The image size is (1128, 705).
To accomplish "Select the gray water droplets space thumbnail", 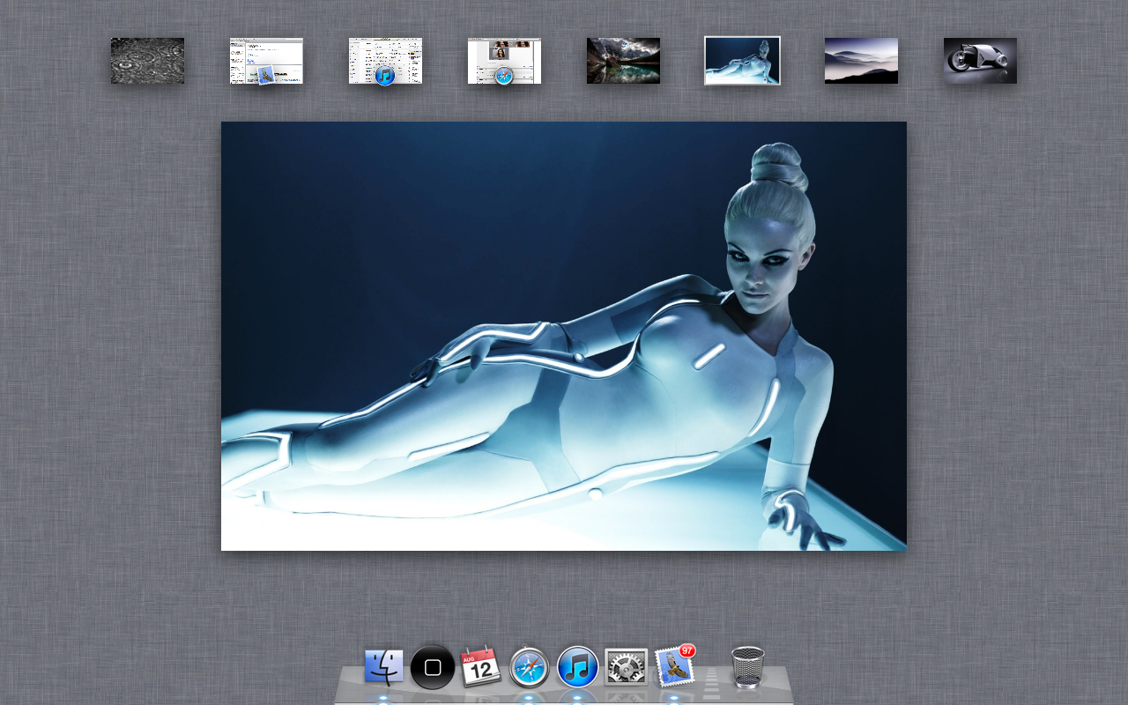I will pyautogui.click(x=148, y=61).
